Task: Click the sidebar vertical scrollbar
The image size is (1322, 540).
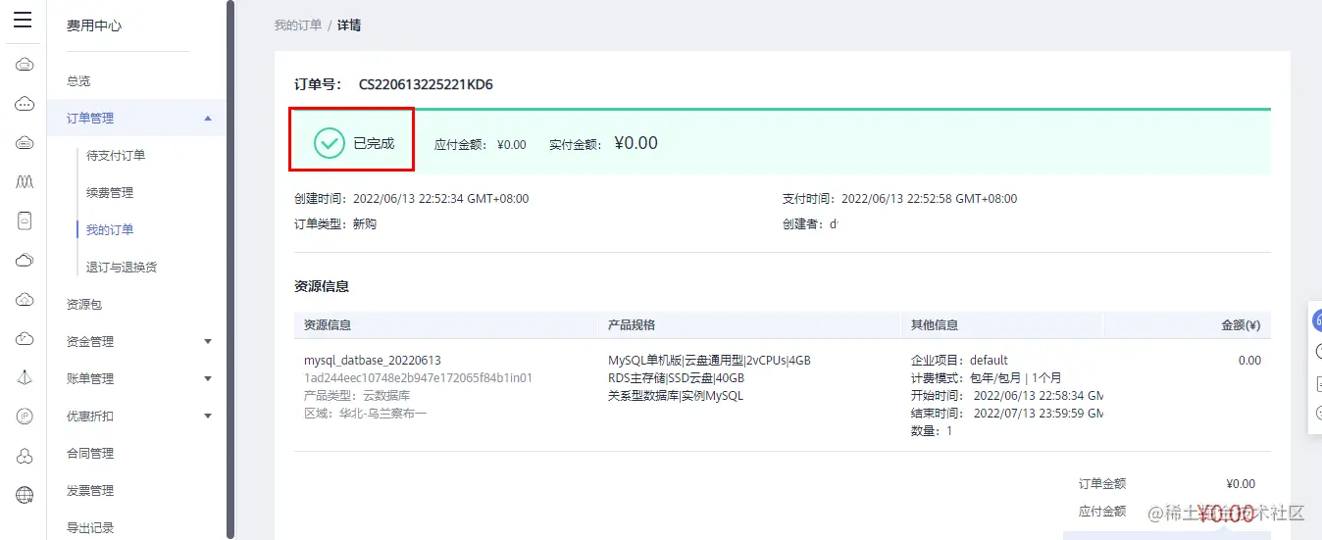Action: click(230, 270)
